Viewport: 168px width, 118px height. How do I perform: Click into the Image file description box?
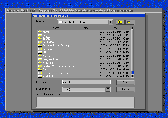[85, 102]
